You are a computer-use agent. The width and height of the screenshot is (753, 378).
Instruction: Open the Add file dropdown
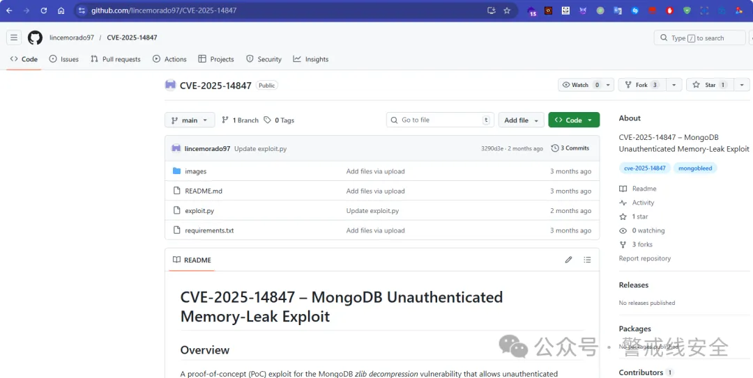click(522, 120)
